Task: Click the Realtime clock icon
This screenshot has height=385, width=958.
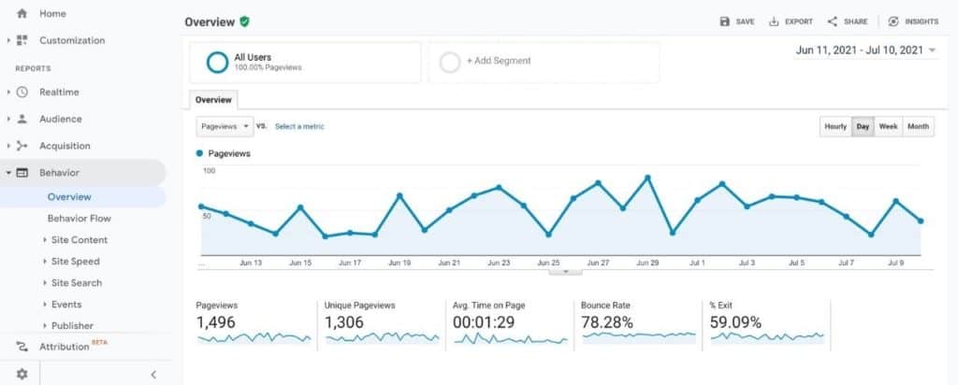Action: [x=22, y=93]
